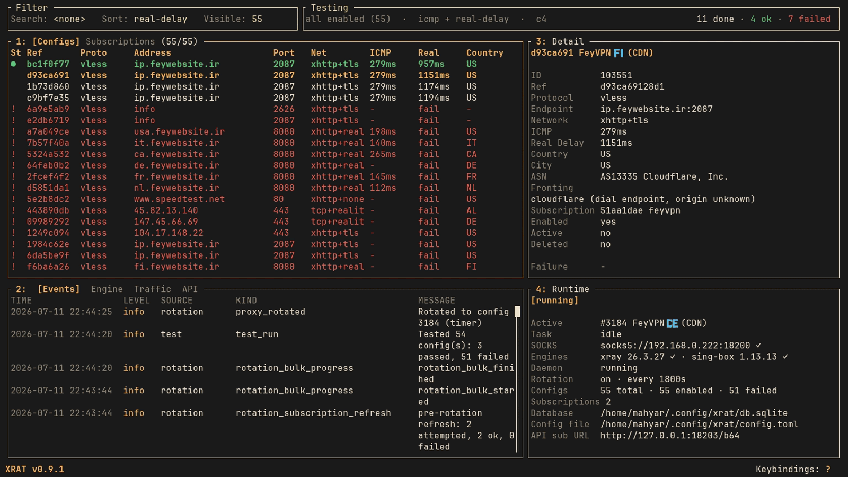Open the Traffic tab
The width and height of the screenshot is (848, 477).
tap(152, 289)
